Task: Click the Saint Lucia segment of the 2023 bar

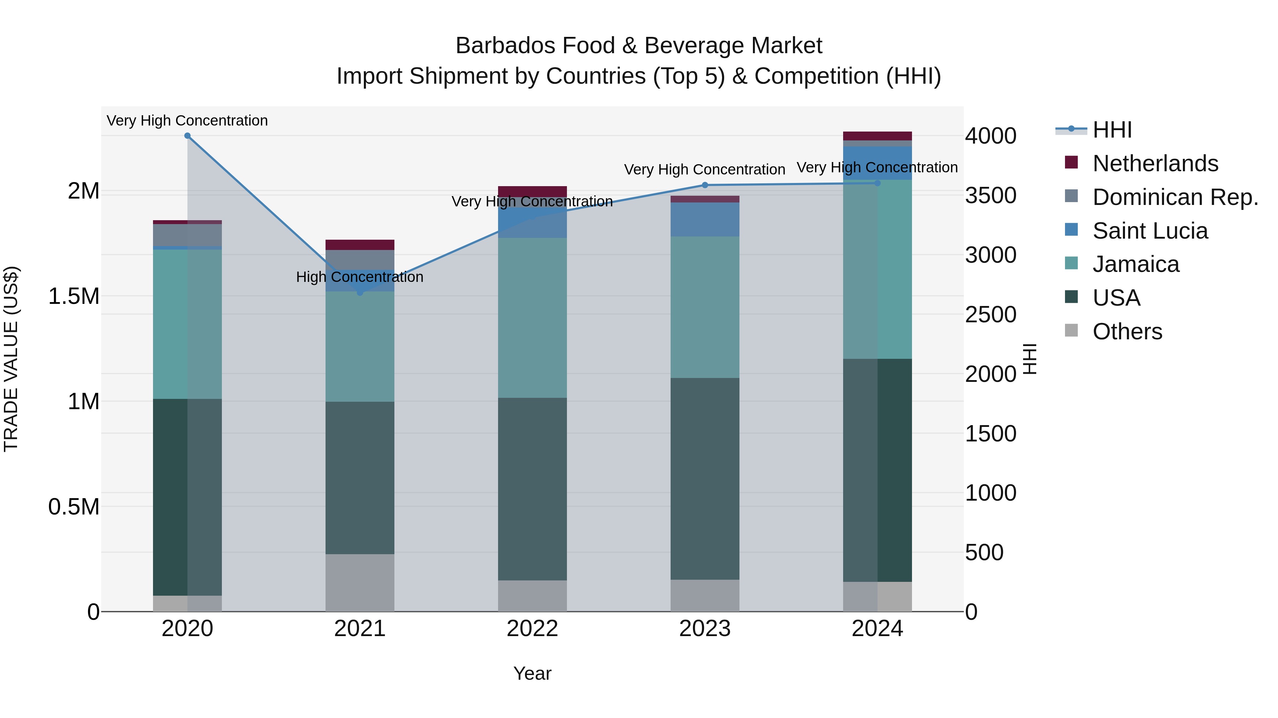Action: pos(705,219)
